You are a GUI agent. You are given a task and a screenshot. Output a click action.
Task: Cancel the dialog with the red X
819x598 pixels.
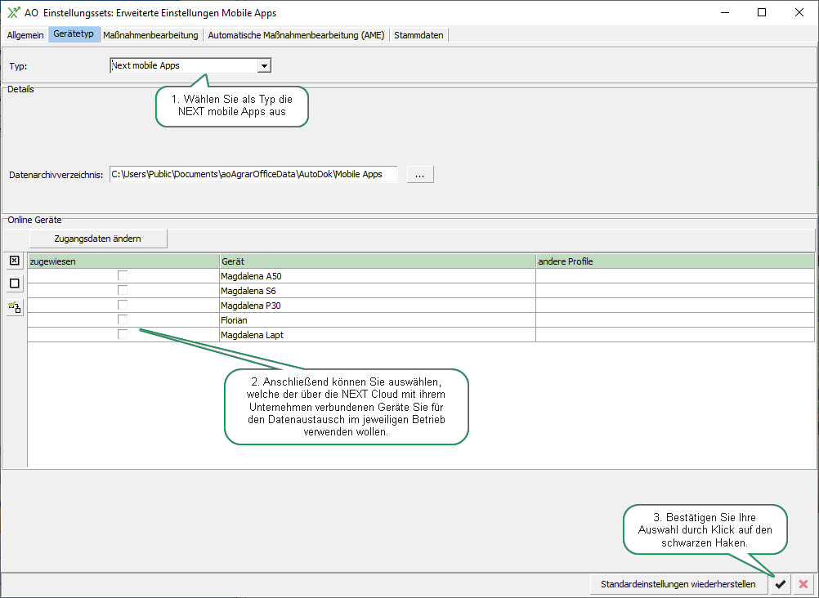tap(803, 584)
